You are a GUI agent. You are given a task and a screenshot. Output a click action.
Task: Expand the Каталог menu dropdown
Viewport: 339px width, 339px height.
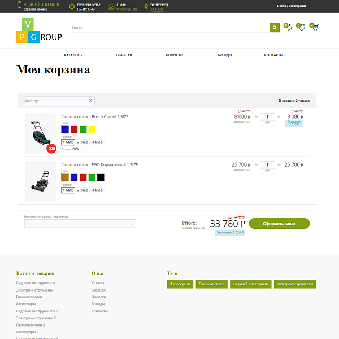click(x=73, y=55)
